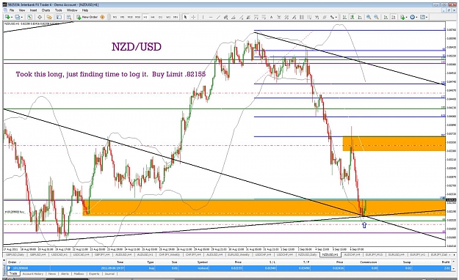
Task: Select the Vertical Line drawing tool
Action: 203,18
